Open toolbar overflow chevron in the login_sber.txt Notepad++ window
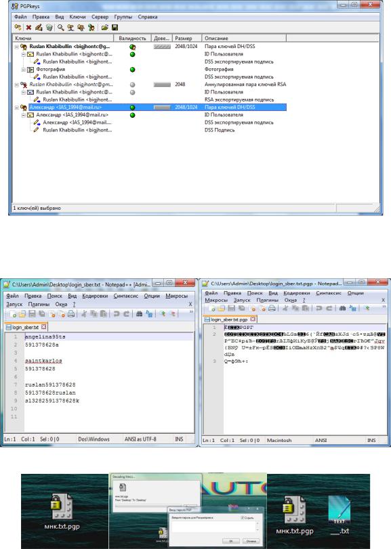The image size is (391, 549). (x=191, y=311)
